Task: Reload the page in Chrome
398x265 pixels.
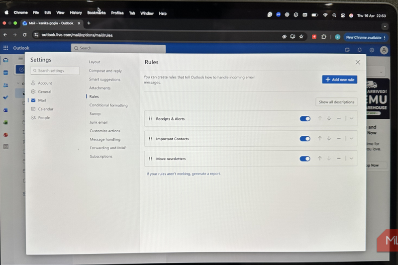Action: [24, 35]
